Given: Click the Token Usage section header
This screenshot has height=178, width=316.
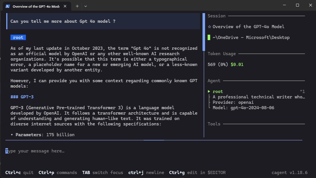Looking at the screenshot, I should coord(222,54).
